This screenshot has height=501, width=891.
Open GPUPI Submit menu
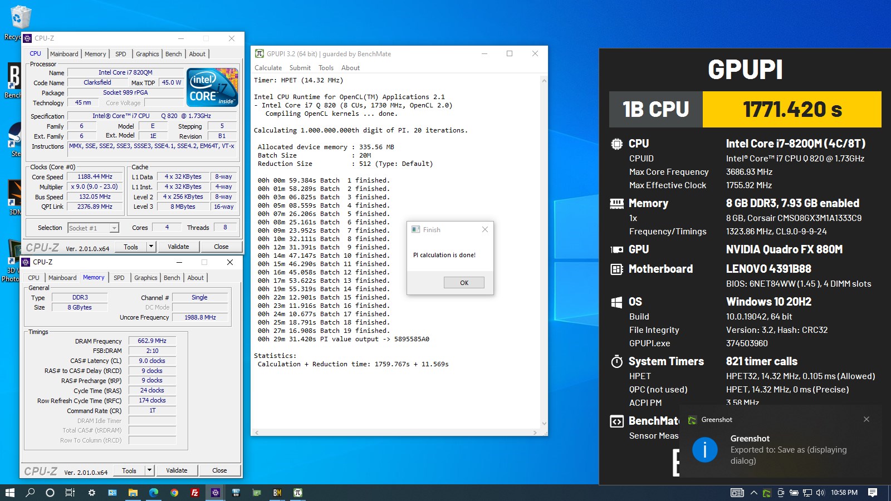300,68
